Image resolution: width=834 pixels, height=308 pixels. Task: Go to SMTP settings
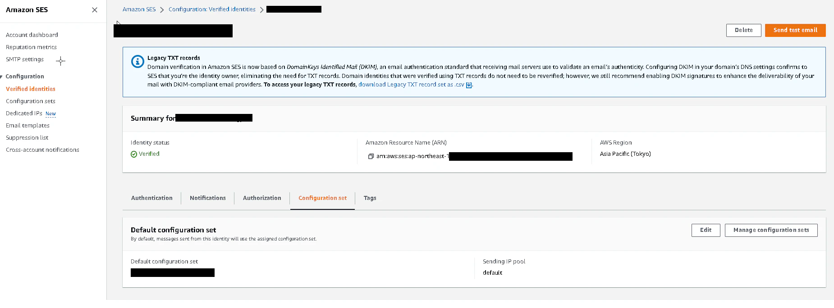click(x=25, y=59)
